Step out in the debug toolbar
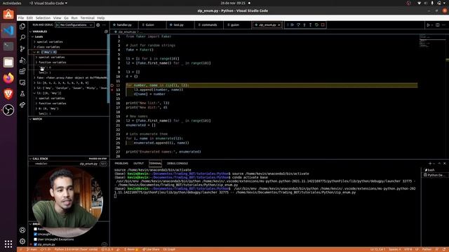Image resolution: width=449 pixels, height=252 pixels. [310, 25]
